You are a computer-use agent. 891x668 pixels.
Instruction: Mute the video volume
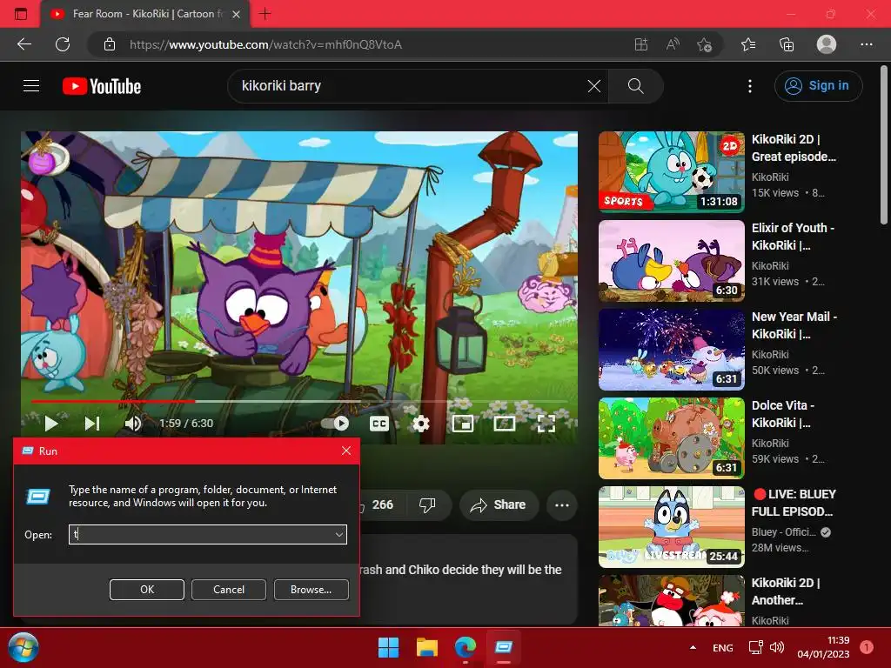133,424
